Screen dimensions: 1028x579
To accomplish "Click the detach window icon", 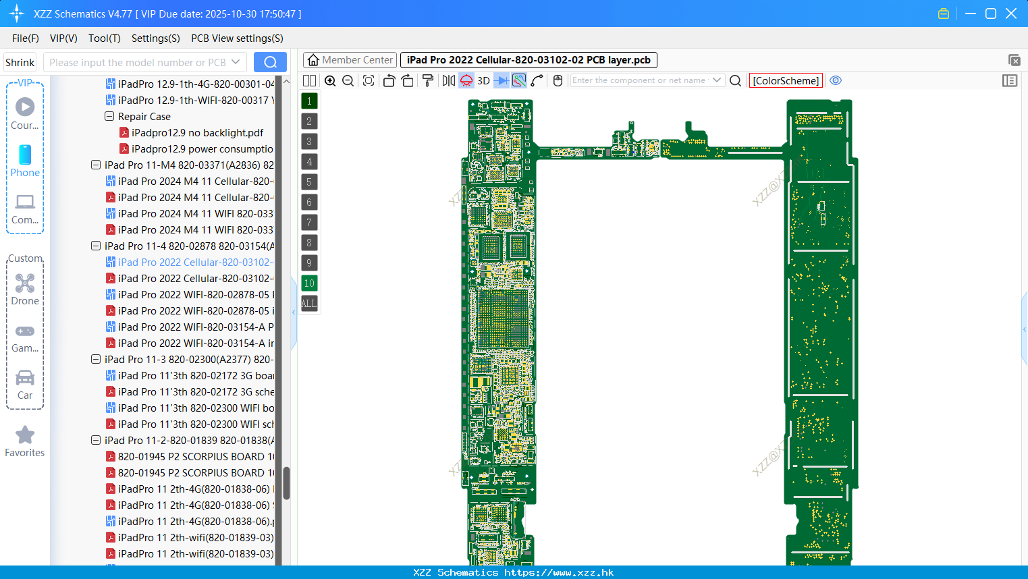I will (x=1014, y=60).
